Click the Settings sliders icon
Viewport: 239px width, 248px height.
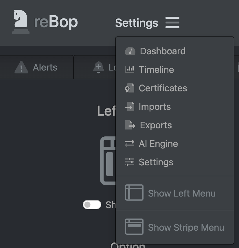tap(130, 162)
